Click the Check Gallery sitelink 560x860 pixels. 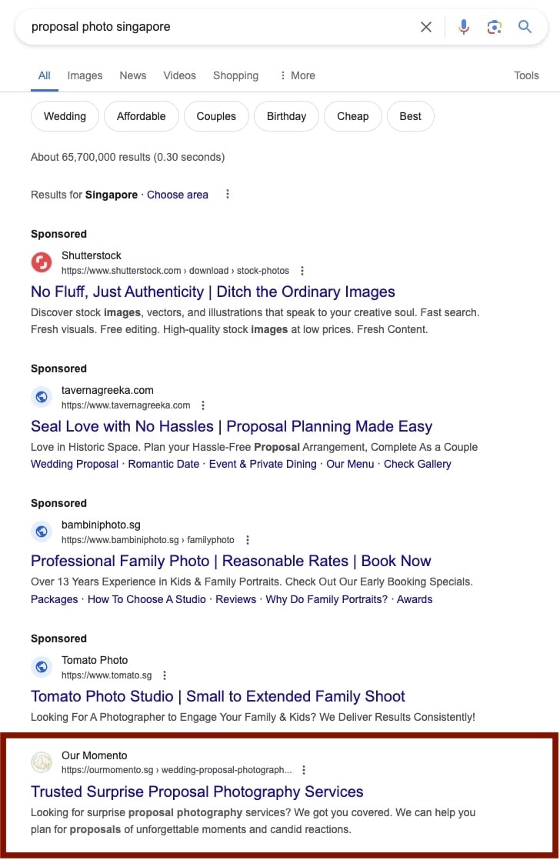pos(418,464)
